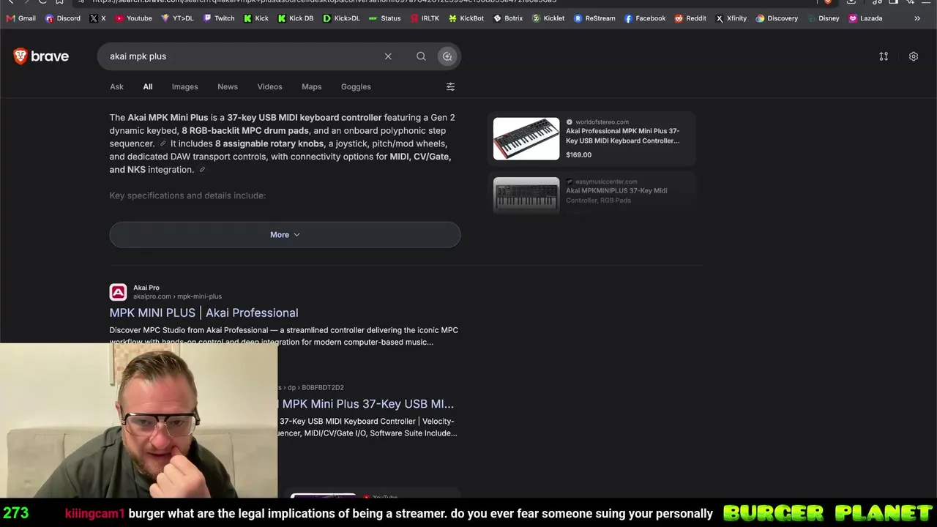Show hidden bookmarks with the chevron
The width and height of the screenshot is (937, 527).
click(x=917, y=18)
